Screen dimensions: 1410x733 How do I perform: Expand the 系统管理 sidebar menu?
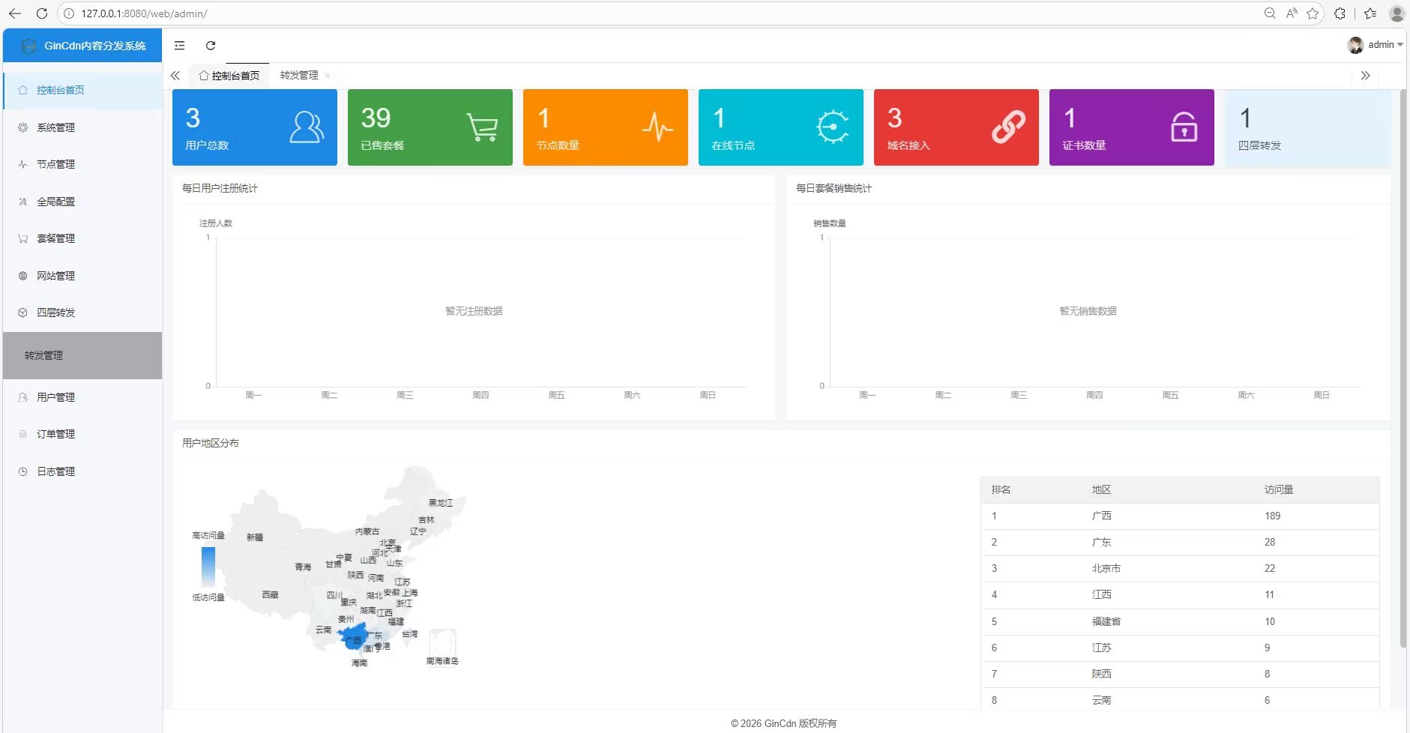(x=56, y=127)
